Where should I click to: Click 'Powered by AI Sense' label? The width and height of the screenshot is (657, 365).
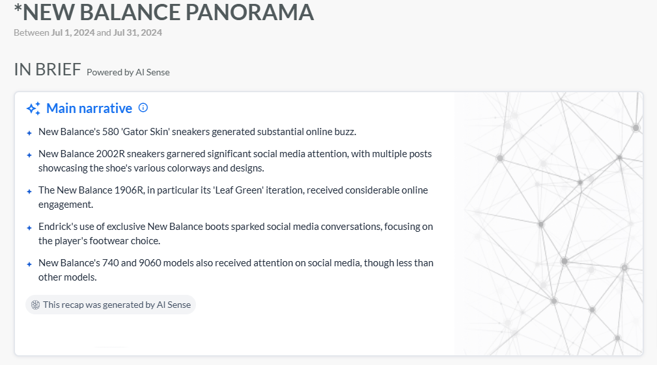click(x=128, y=72)
